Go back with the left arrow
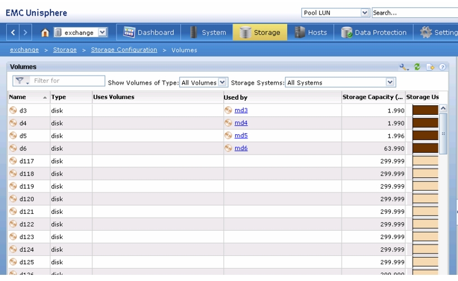The image size is (458, 281). [13, 32]
